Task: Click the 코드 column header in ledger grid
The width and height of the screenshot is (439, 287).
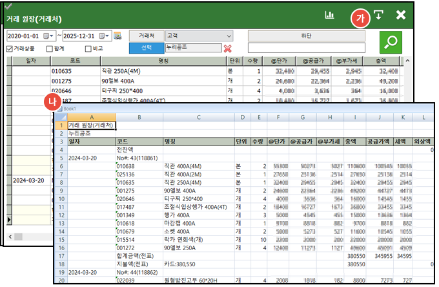Action: pos(76,61)
